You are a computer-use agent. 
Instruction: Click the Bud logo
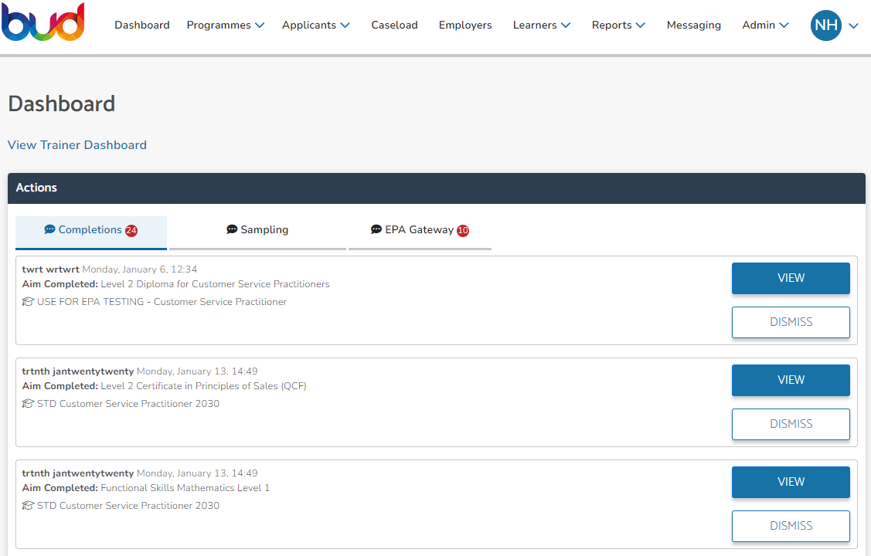pos(43,23)
